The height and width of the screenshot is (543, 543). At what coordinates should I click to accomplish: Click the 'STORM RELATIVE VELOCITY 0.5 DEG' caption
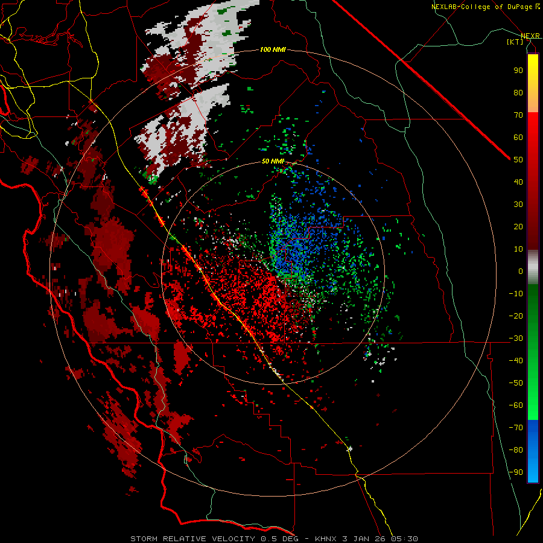point(216,539)
